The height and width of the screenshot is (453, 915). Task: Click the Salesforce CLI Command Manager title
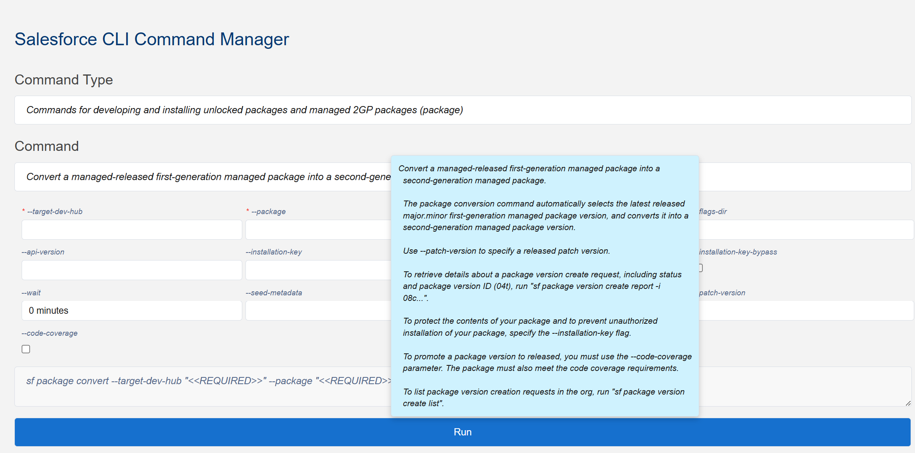pos(152,39)
